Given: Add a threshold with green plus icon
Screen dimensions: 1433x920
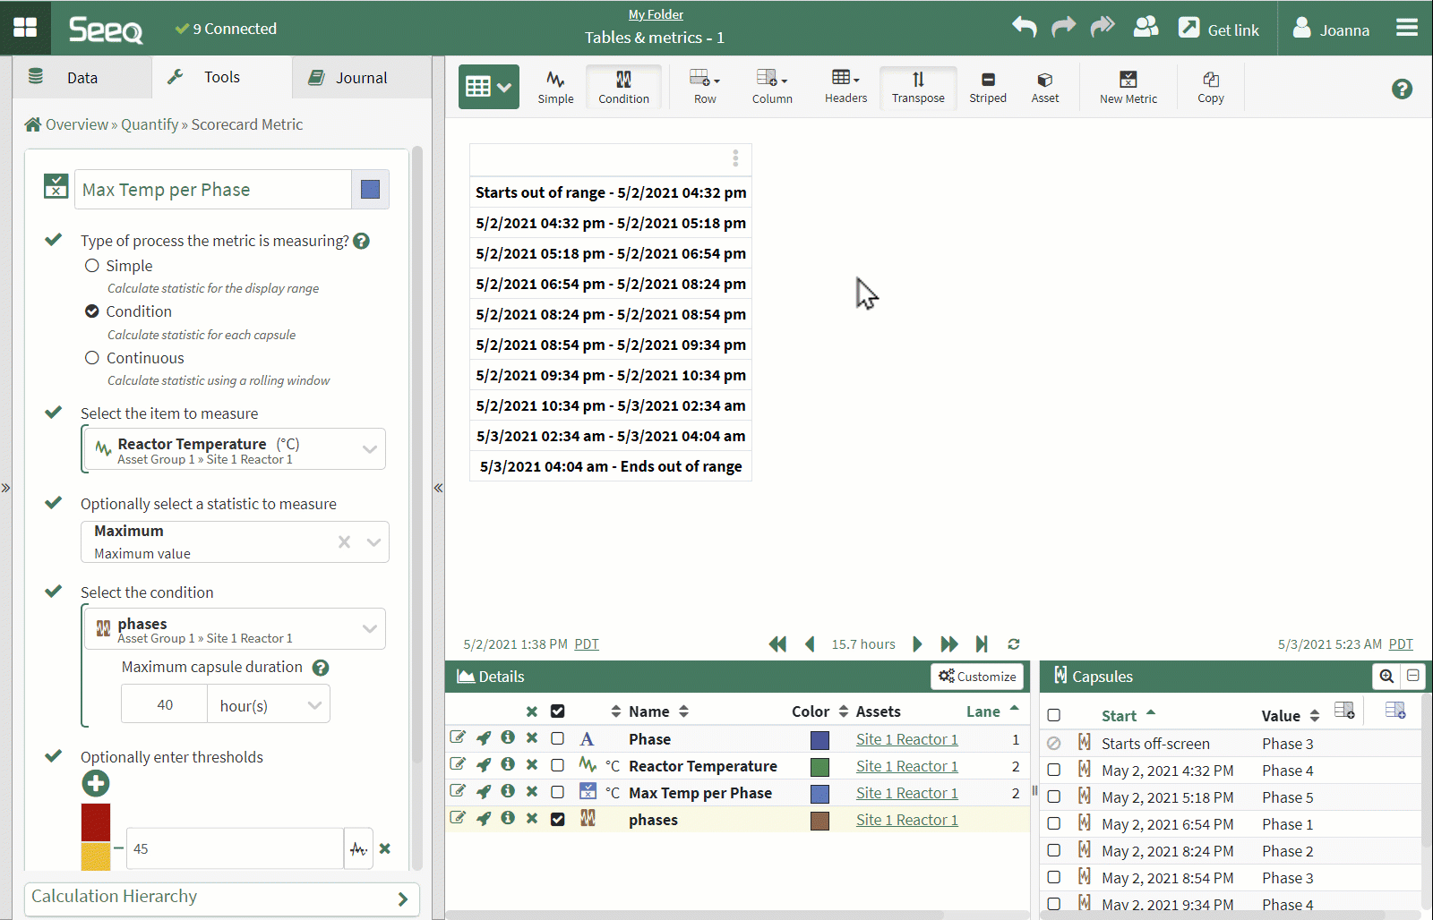Looking at the screenshot, I should point(96,784).
